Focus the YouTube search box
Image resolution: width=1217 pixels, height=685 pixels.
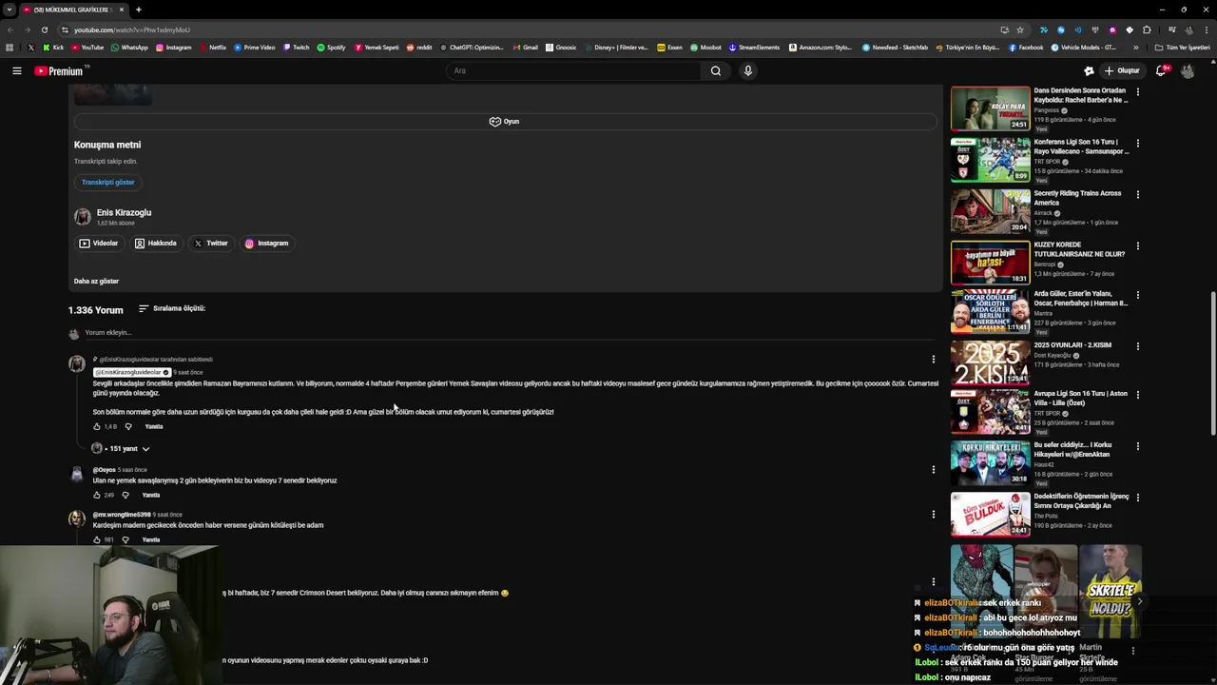point(574,70)
